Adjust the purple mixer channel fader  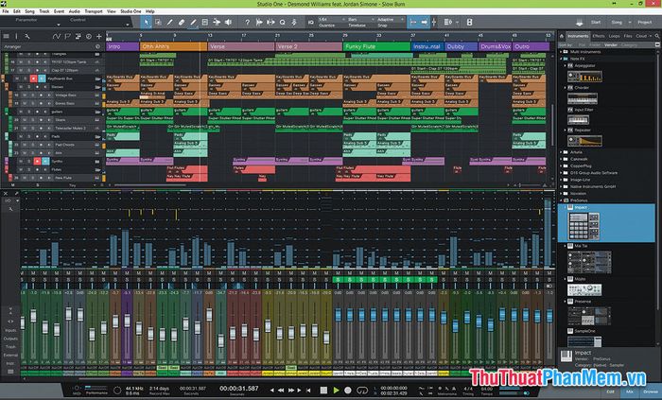coord(127,321)
